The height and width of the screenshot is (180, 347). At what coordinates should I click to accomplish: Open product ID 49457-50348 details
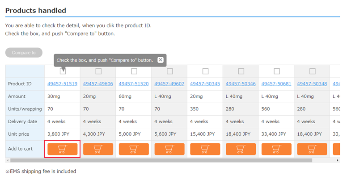pyautogui.click(x=312, y=84)
